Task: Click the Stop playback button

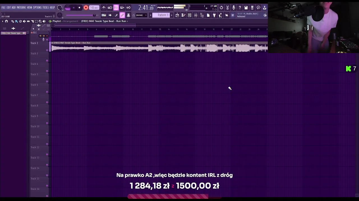Action: 79,8
